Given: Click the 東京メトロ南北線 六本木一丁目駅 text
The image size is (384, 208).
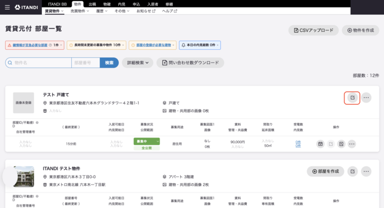Looking at the screenshot, I should pos(77,185).
